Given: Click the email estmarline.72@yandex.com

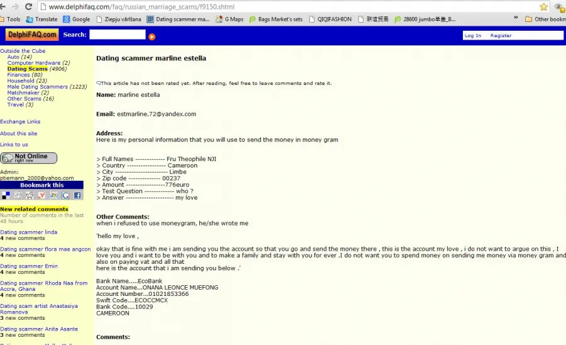Looking at the screenshot, I should [157, 114].
